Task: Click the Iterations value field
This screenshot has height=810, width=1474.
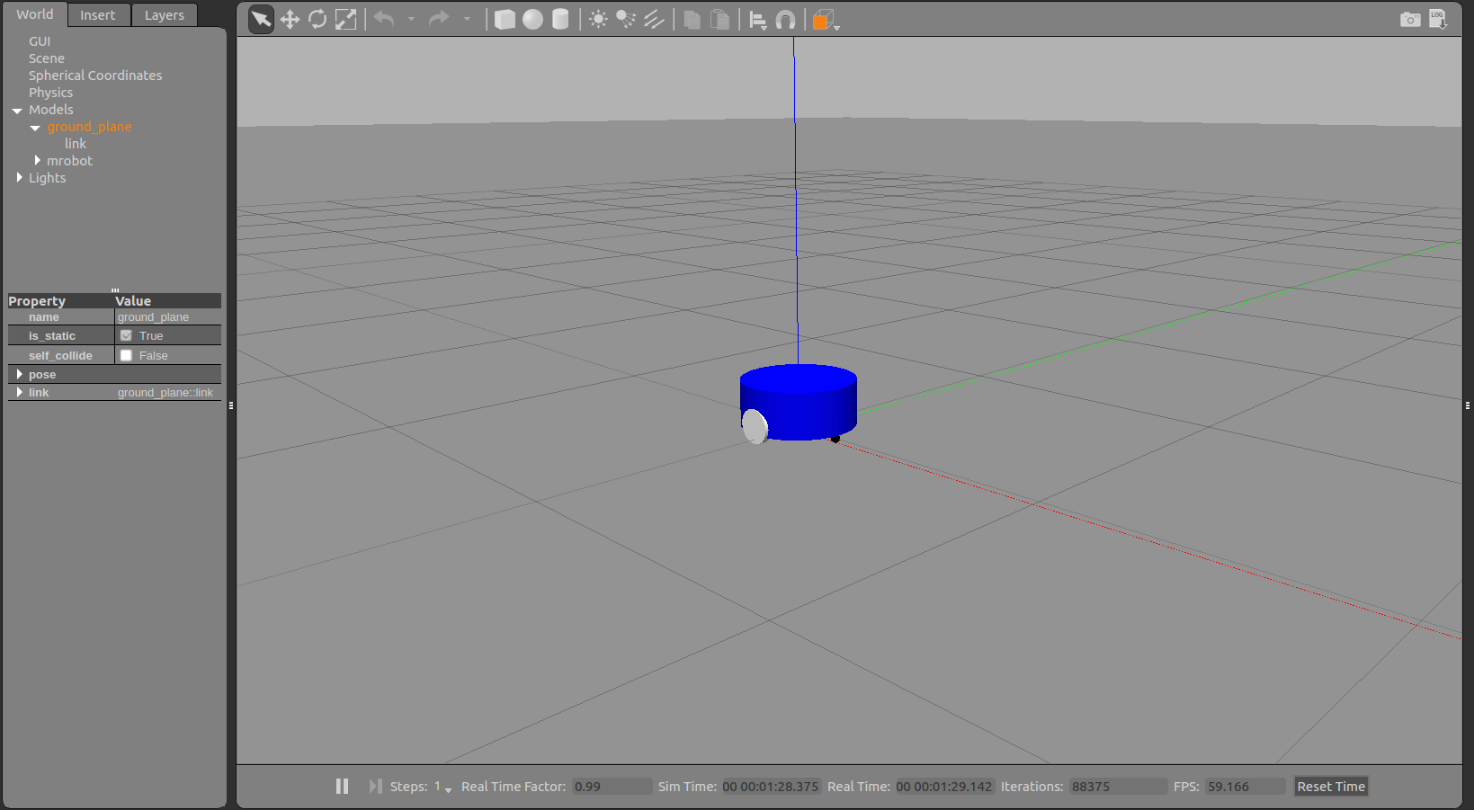Action: click(1118, 786)
